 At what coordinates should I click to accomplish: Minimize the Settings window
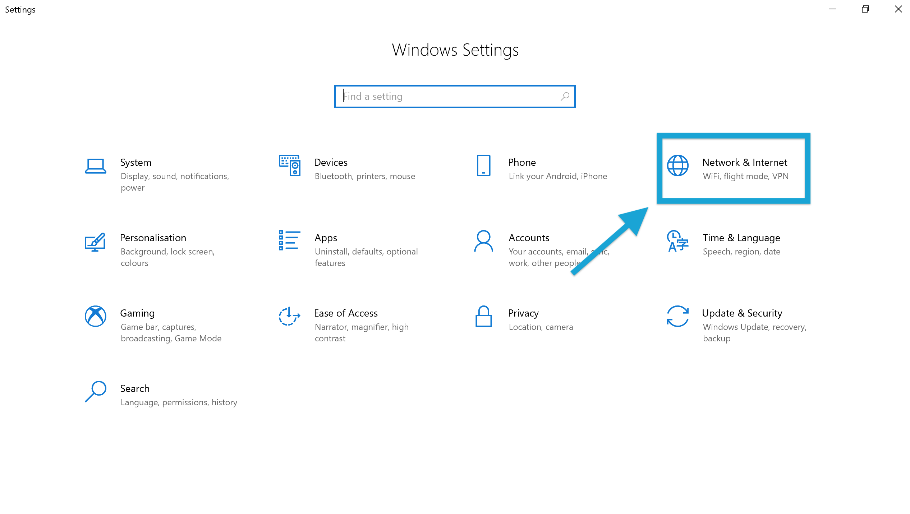tap(832, 9)
